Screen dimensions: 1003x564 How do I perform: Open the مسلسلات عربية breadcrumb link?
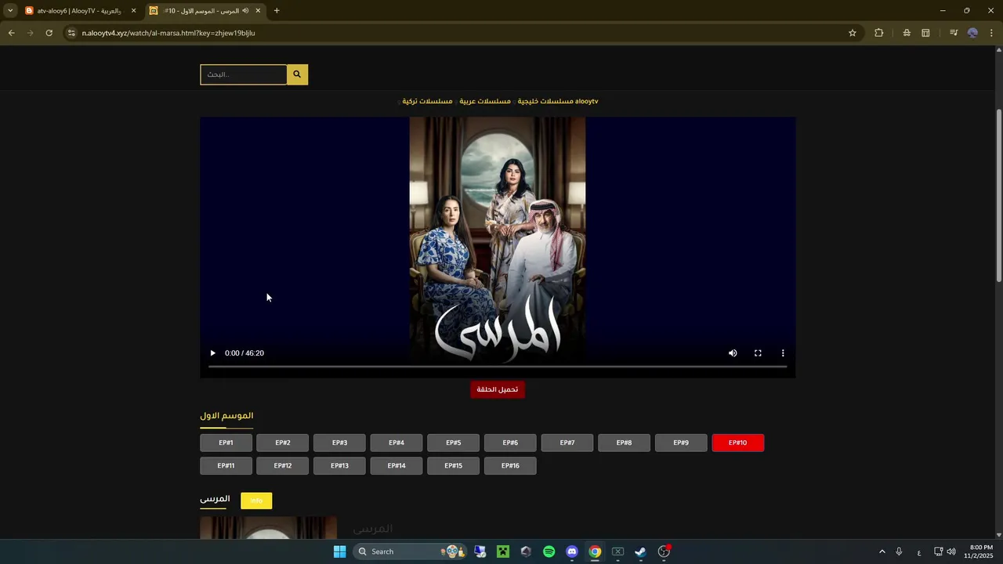(485, 101)
